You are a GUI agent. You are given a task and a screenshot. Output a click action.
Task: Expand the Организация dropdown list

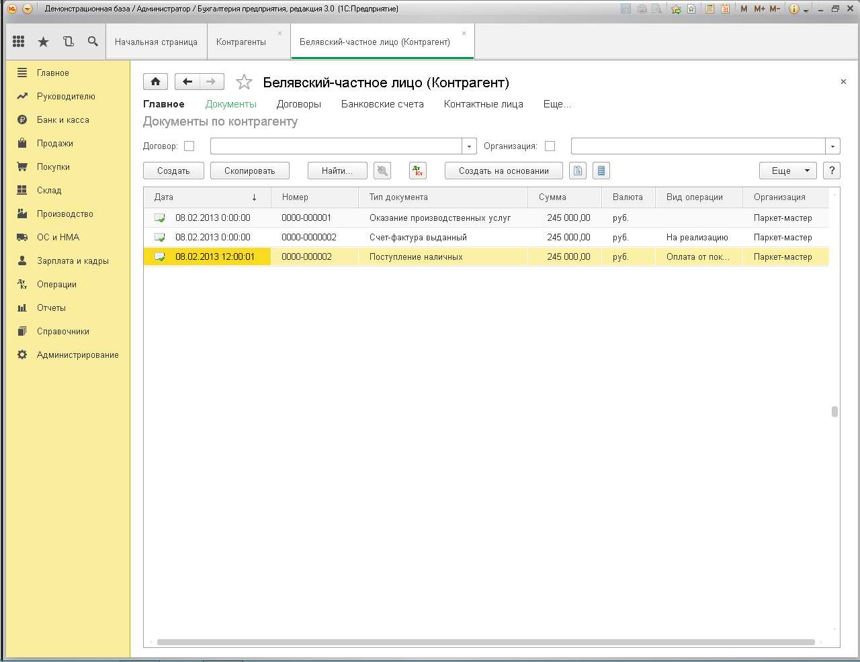click(832, 146)
